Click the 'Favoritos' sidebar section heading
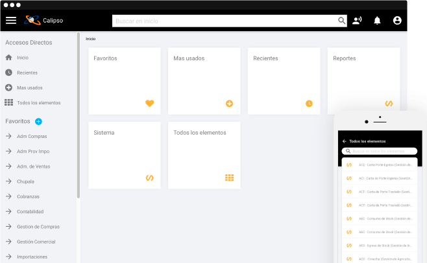427x263 pixels. (x=18, y=121)
